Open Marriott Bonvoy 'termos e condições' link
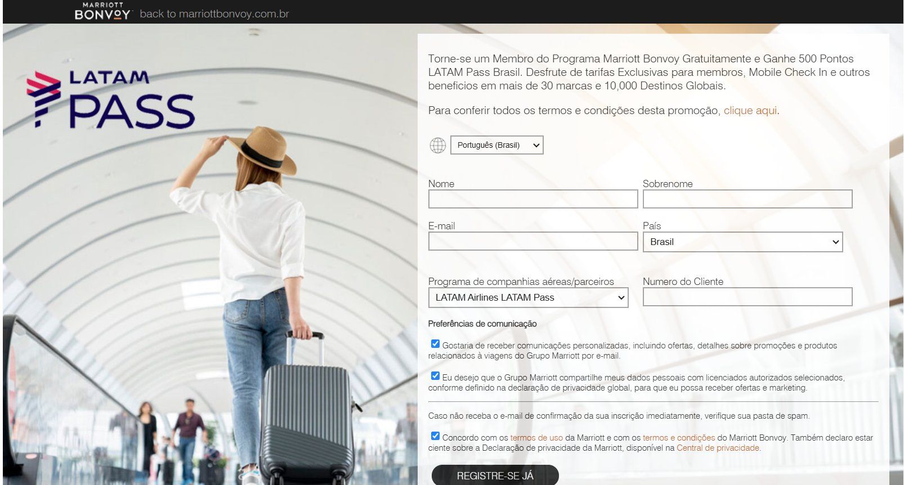Viewport: 904px width, 485px height. [679, 438]
